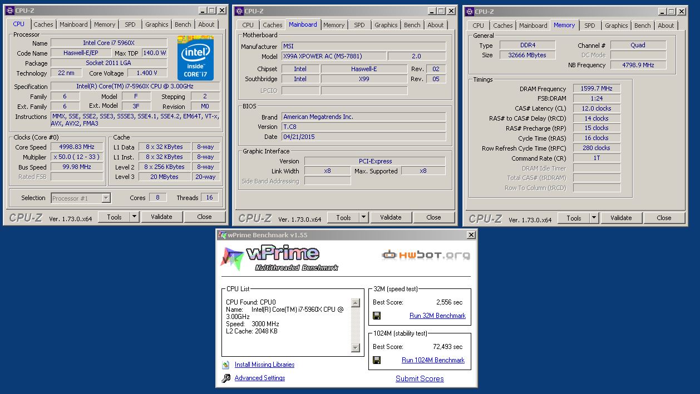
Task: Click the Run 1024M Benchmark link
Action: [x=433, y=360]
